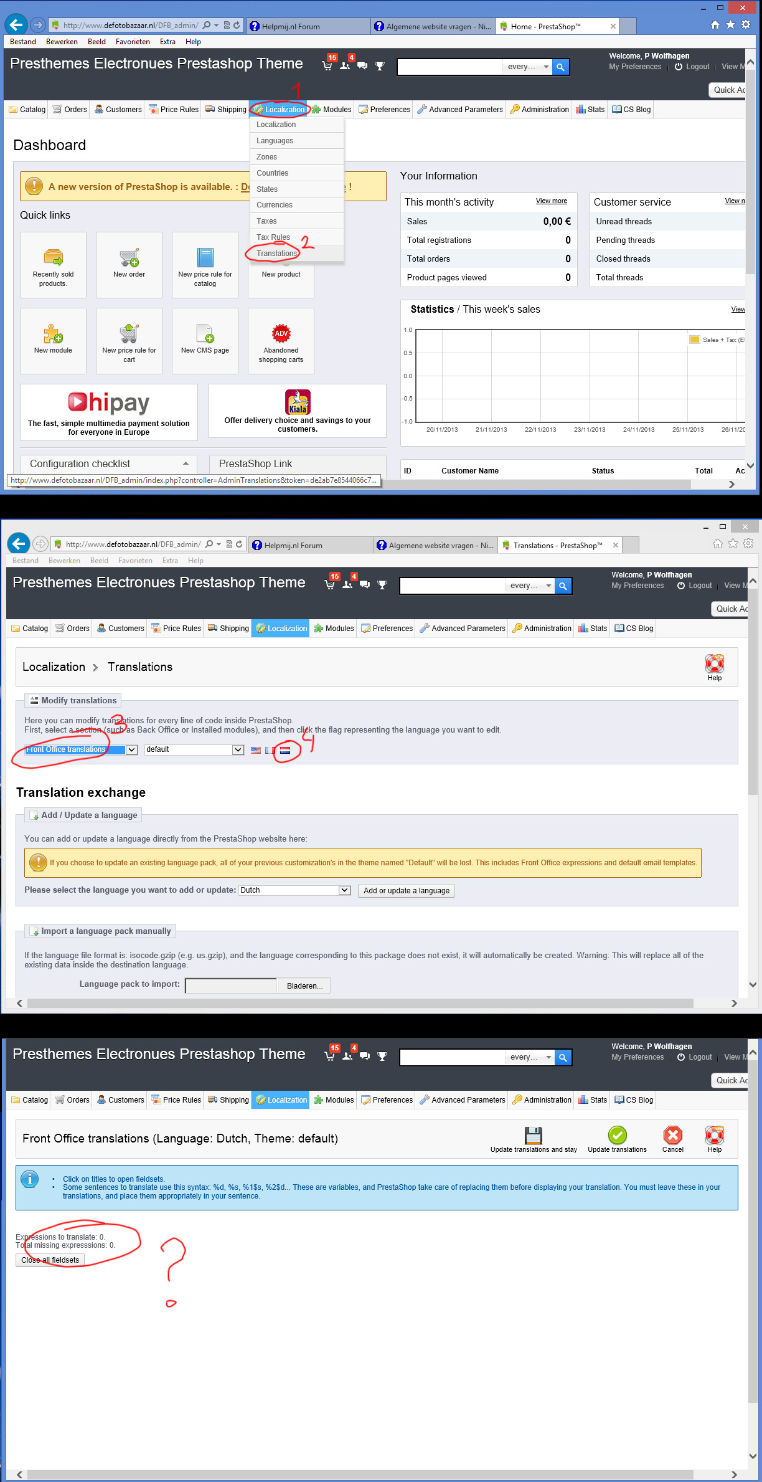Click the search input field in Home window

(450, 67)
